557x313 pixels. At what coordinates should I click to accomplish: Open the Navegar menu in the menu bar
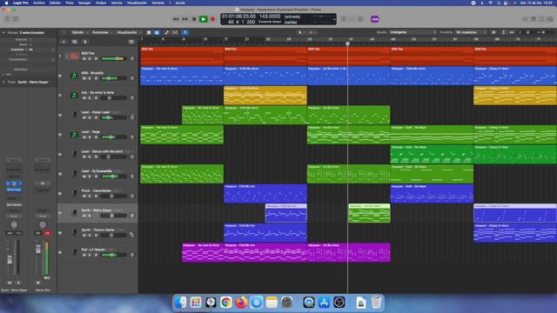pos(84,3)
